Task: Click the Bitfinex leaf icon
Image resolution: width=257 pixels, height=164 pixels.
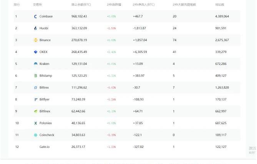Action: [x=36, y=111]
